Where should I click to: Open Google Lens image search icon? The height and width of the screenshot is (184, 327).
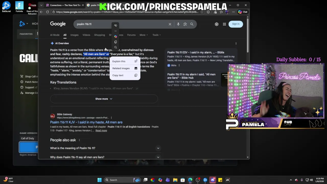(x=185, y=24)
